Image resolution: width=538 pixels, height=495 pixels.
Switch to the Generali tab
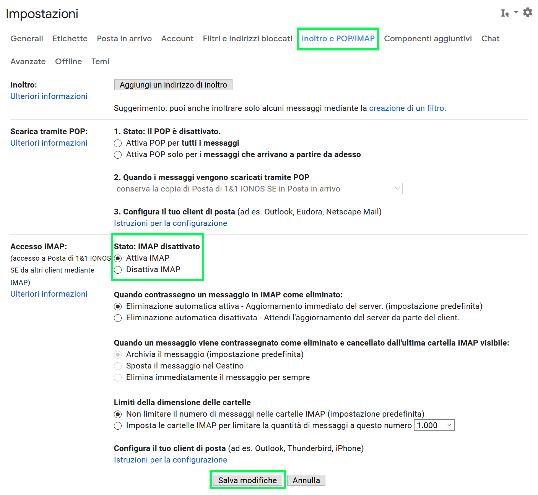click(x=27, y=39)
